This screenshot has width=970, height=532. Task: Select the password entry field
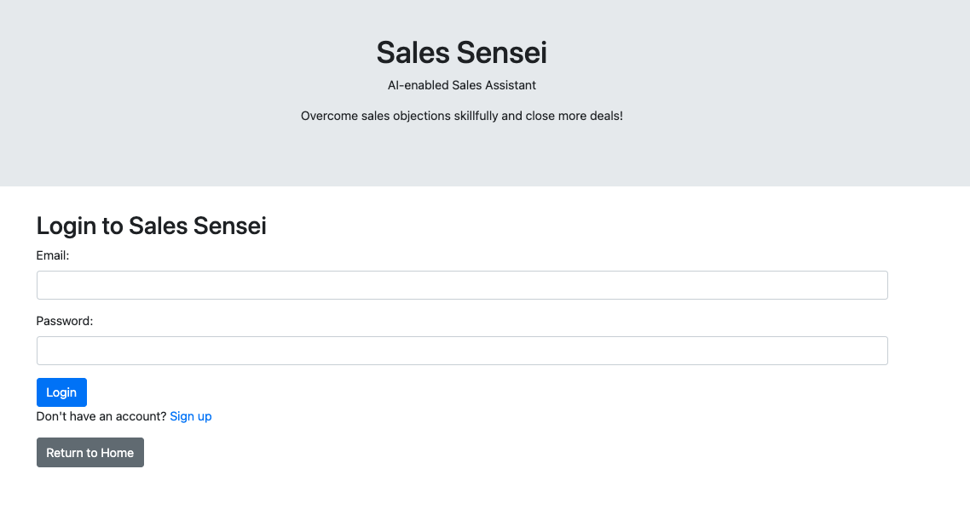pyautogui.click(x=462, y=351)
